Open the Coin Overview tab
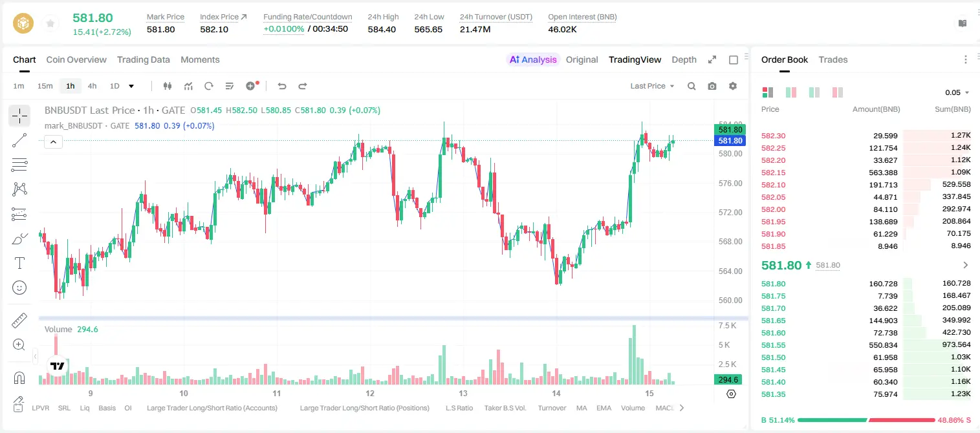Image resolution: width=980 pixels, height=433 pixels. tap(76, 59)
